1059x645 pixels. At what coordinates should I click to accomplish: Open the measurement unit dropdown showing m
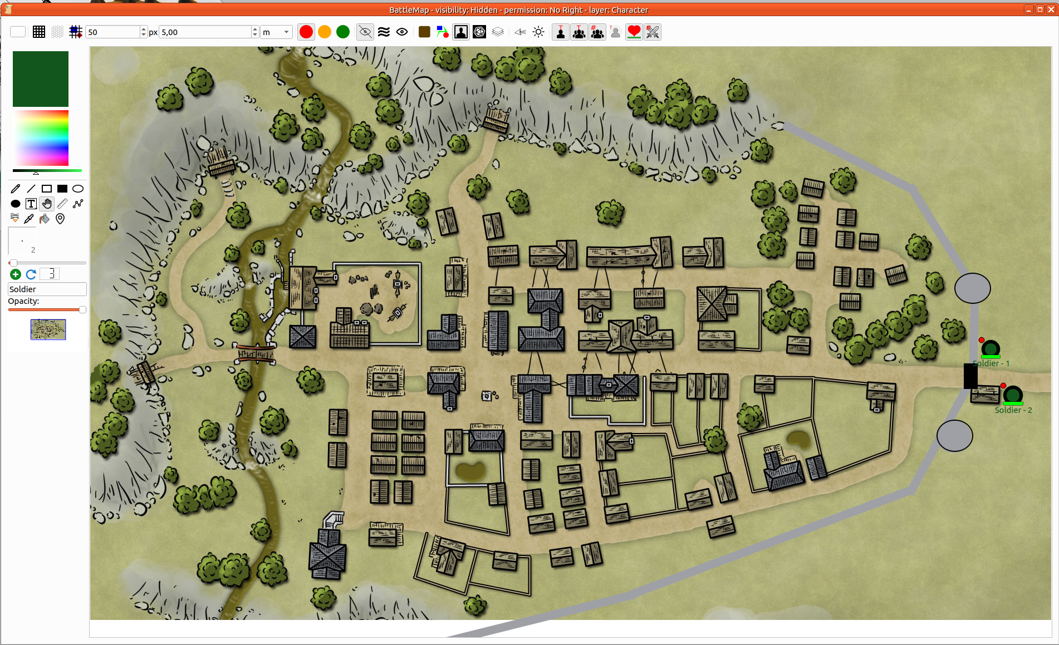point(277,32)
